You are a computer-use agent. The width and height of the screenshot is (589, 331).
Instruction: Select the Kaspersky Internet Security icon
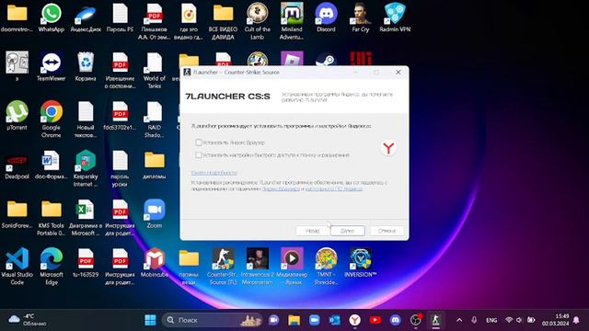click(x=86, y=168)
